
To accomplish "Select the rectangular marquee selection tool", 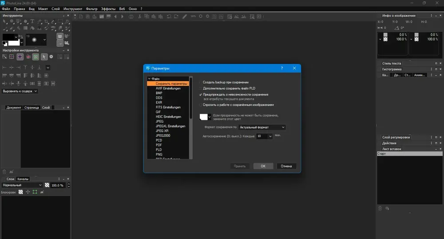I will [60, 21].
